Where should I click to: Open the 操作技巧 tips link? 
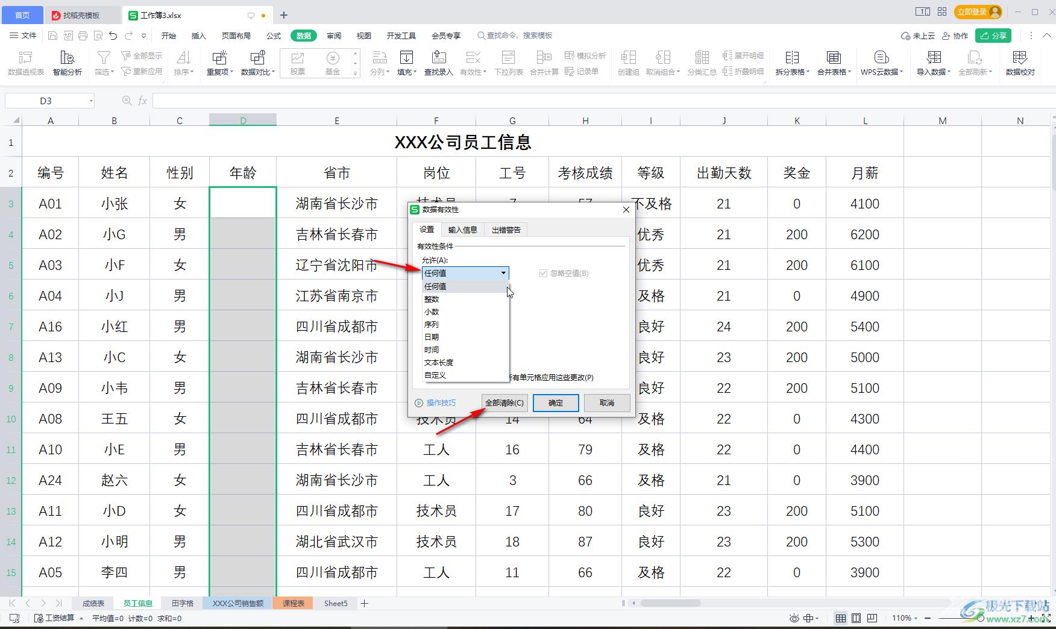click(x=436, y=402)
